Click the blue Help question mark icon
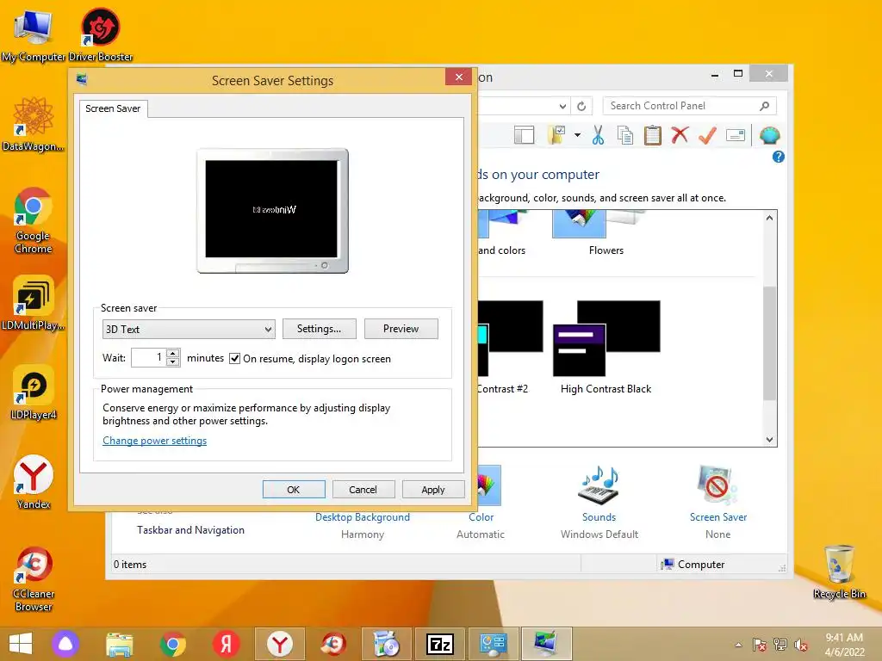 coord(779,157)
